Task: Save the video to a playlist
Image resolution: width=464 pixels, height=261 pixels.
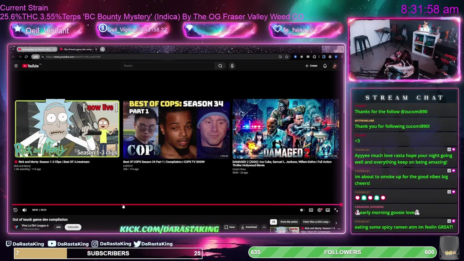Action: pos(229,227)
